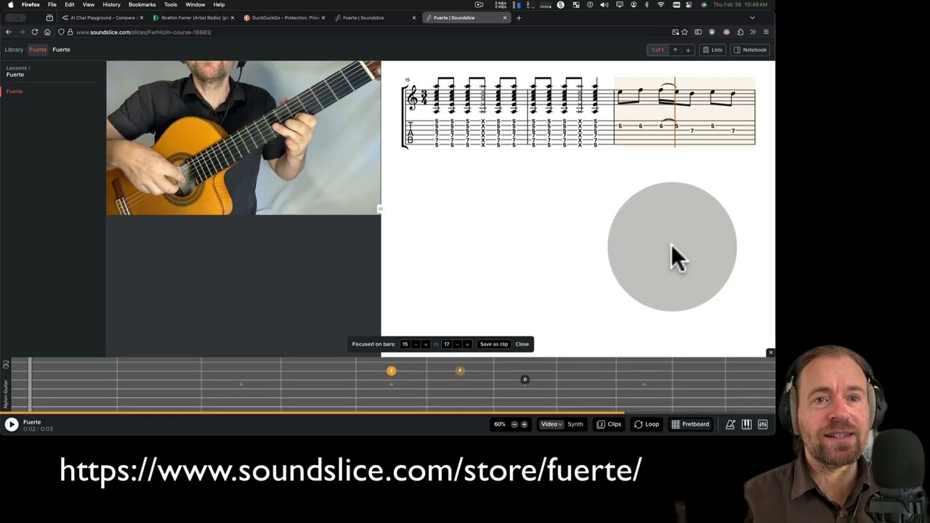Open the mixer settings icon
Viewport: 930px width, 523px height.
(x=763, y=424)
